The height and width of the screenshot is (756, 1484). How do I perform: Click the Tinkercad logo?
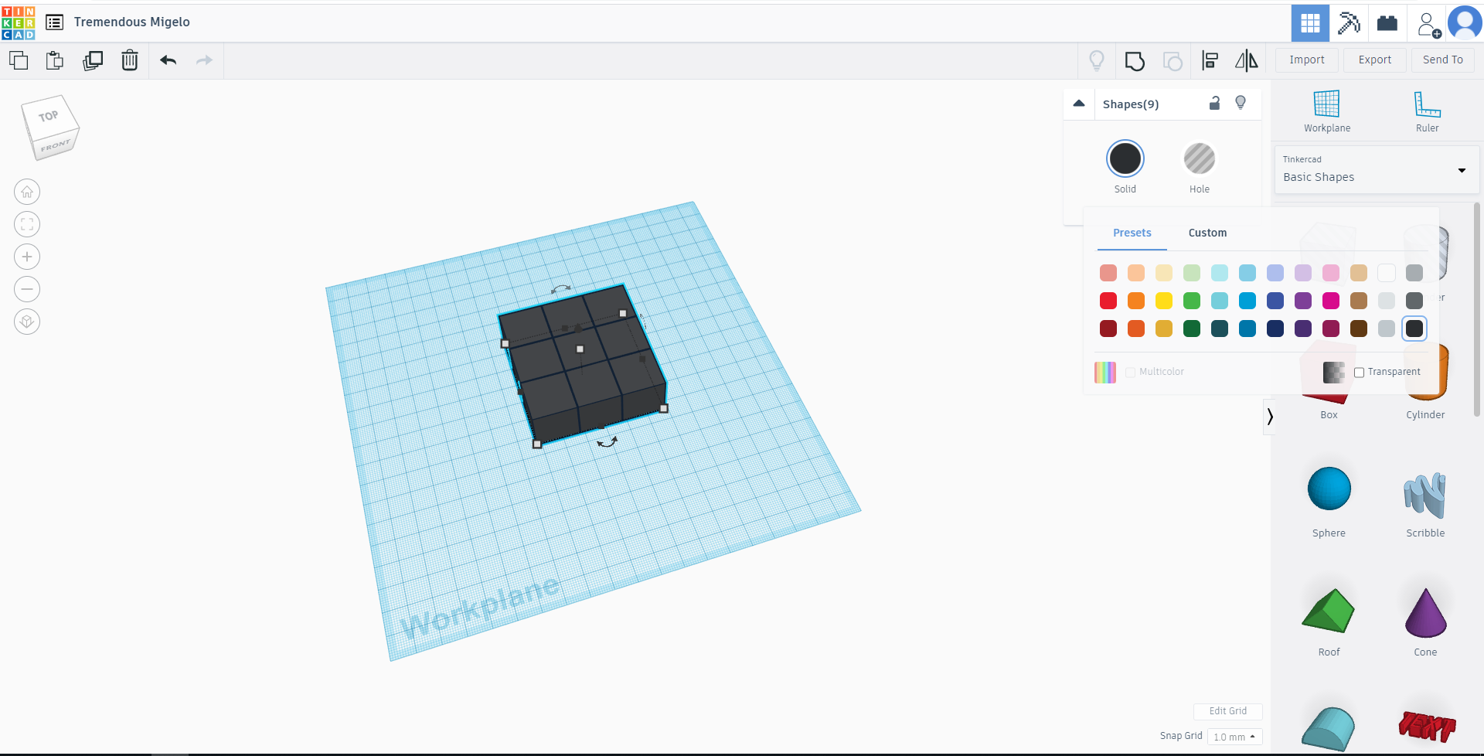19,22
